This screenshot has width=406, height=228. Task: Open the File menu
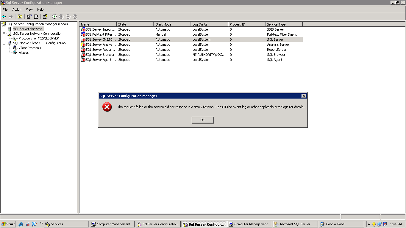tap(5, 9)
